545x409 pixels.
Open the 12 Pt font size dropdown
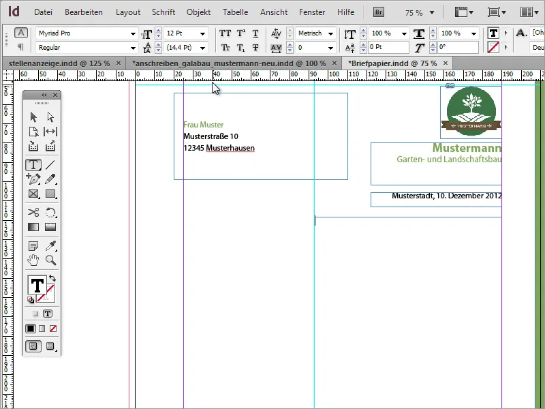[202, 33]
